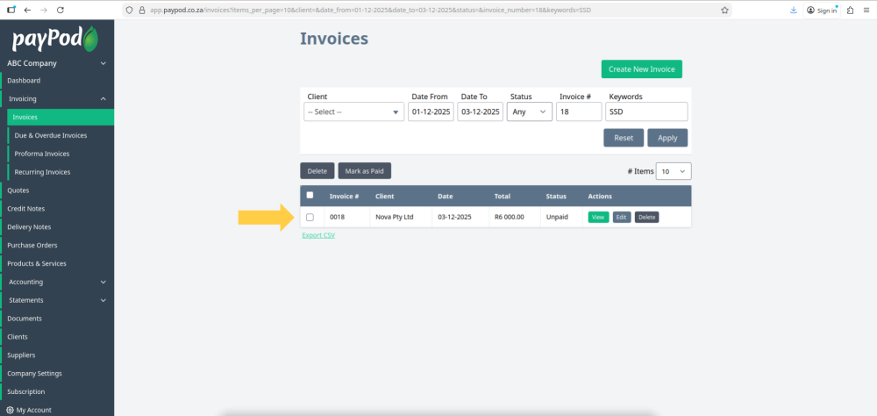The height and width of the screenshot is (416, 877).
Task: Click the Reset filters button
Action: click(x=624, y=138)
